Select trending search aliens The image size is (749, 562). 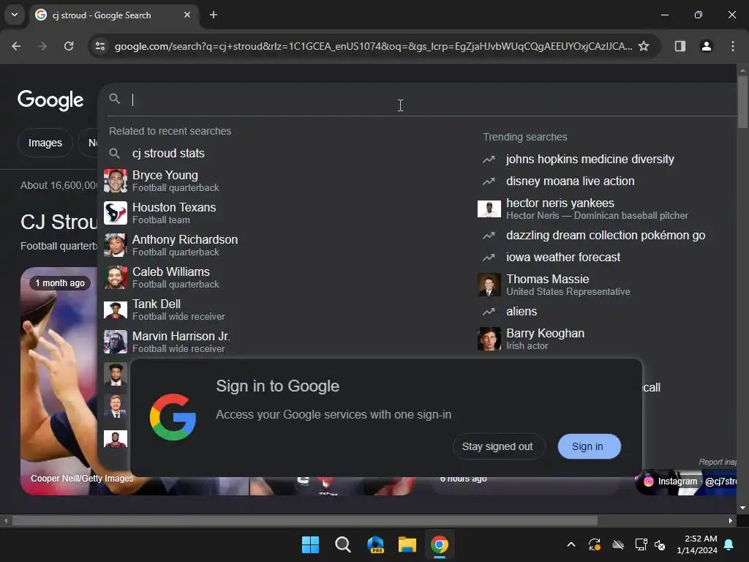tap(522, 311)
